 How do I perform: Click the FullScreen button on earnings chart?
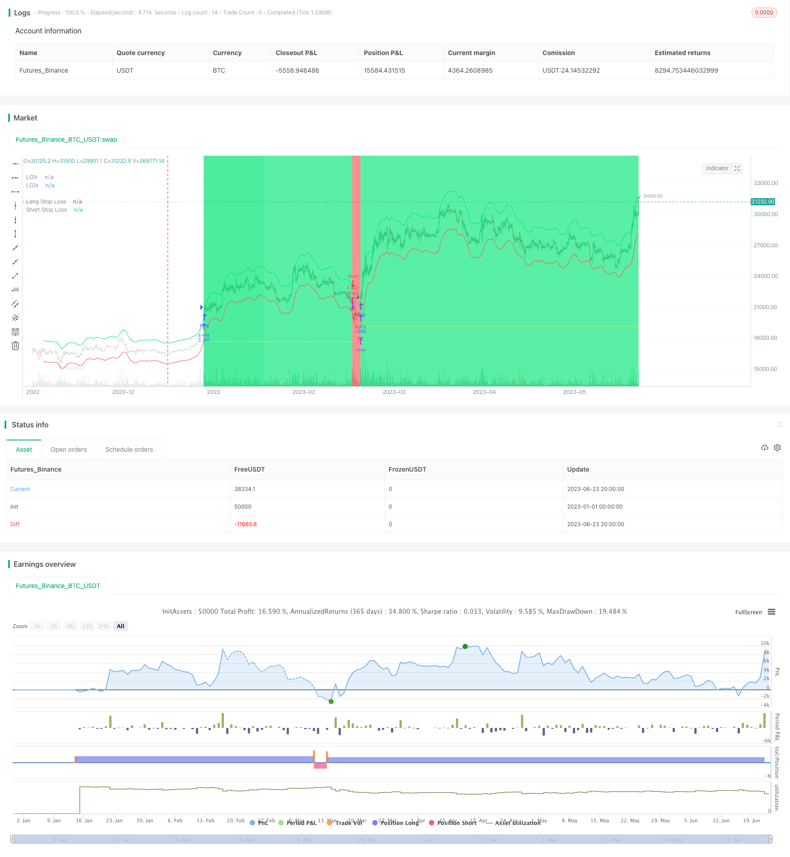[x=748, y=612]
